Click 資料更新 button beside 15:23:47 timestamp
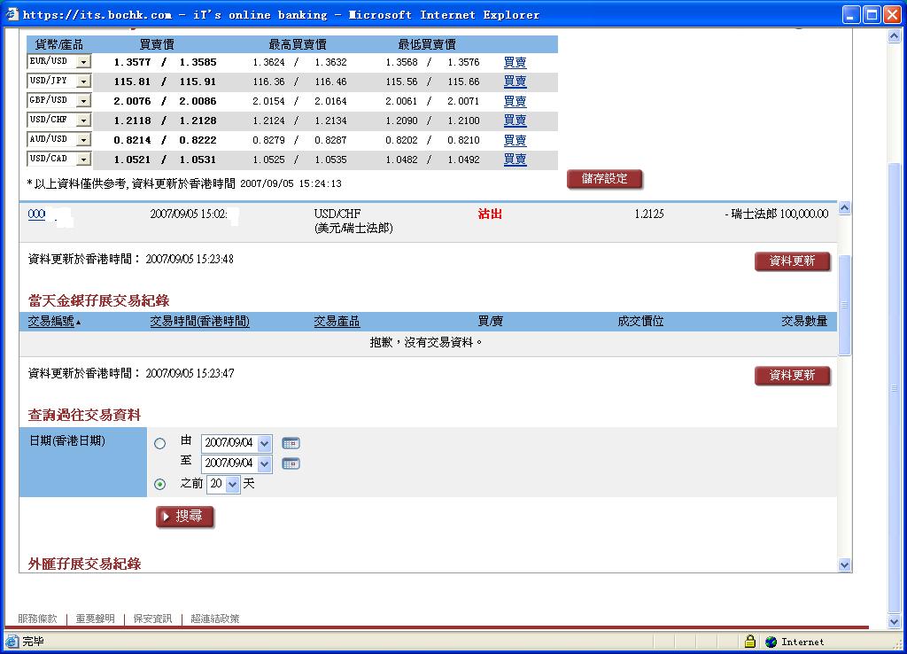This screenshot has width=907, height=654. (792, 376)
